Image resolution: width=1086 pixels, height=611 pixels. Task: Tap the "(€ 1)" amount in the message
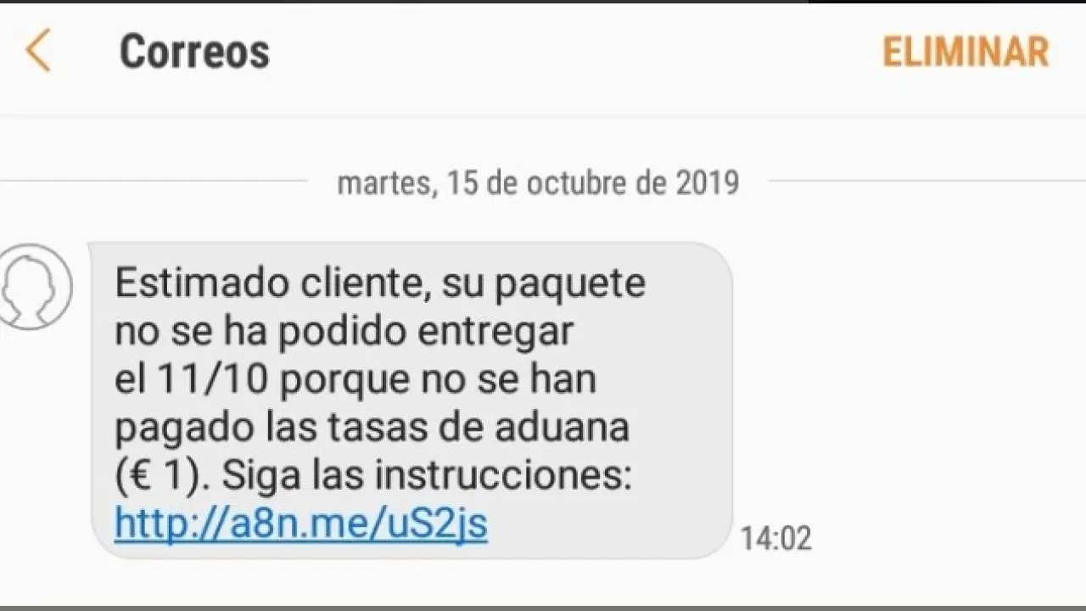[162, 478]
